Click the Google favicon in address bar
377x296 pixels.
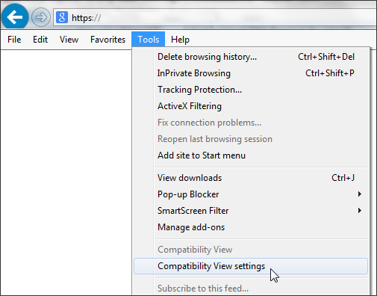[62, 17]
